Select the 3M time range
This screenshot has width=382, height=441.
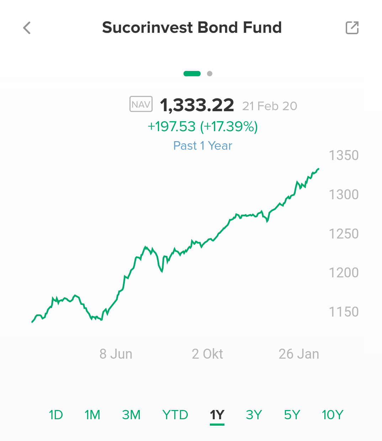(x=131, y=415)
